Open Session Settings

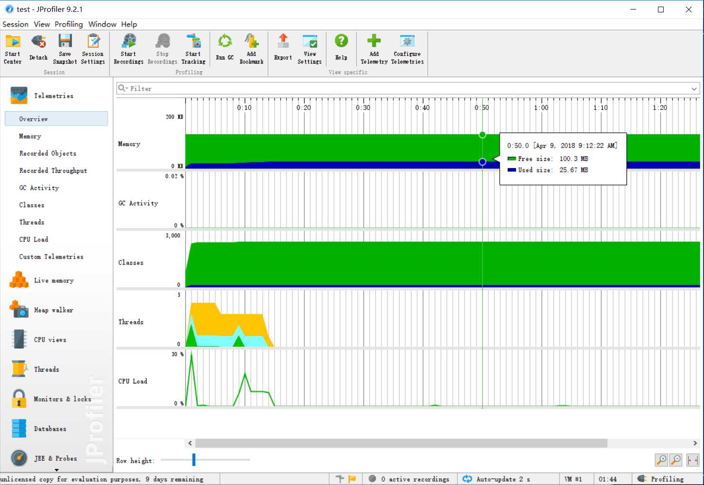pos(93,49)
